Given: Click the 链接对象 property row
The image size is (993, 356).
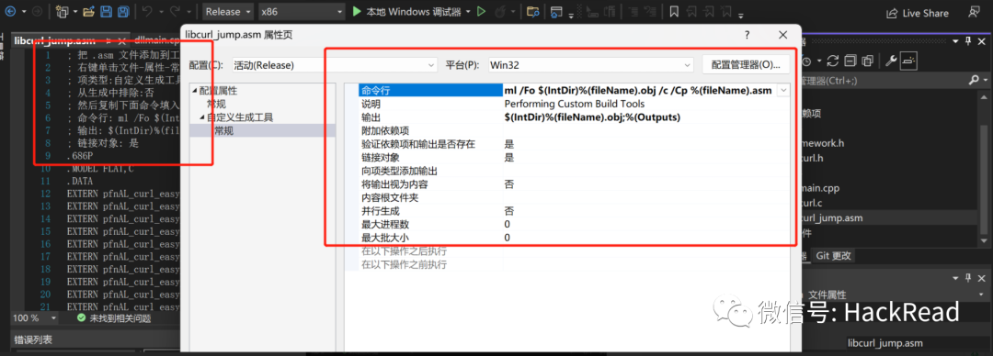Looking at the screenshot, I should [574, 158].
